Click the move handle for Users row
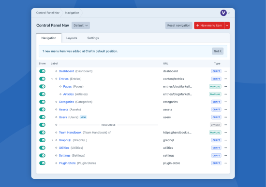Screen dimensions: 266x187 [x=56, y=117]
